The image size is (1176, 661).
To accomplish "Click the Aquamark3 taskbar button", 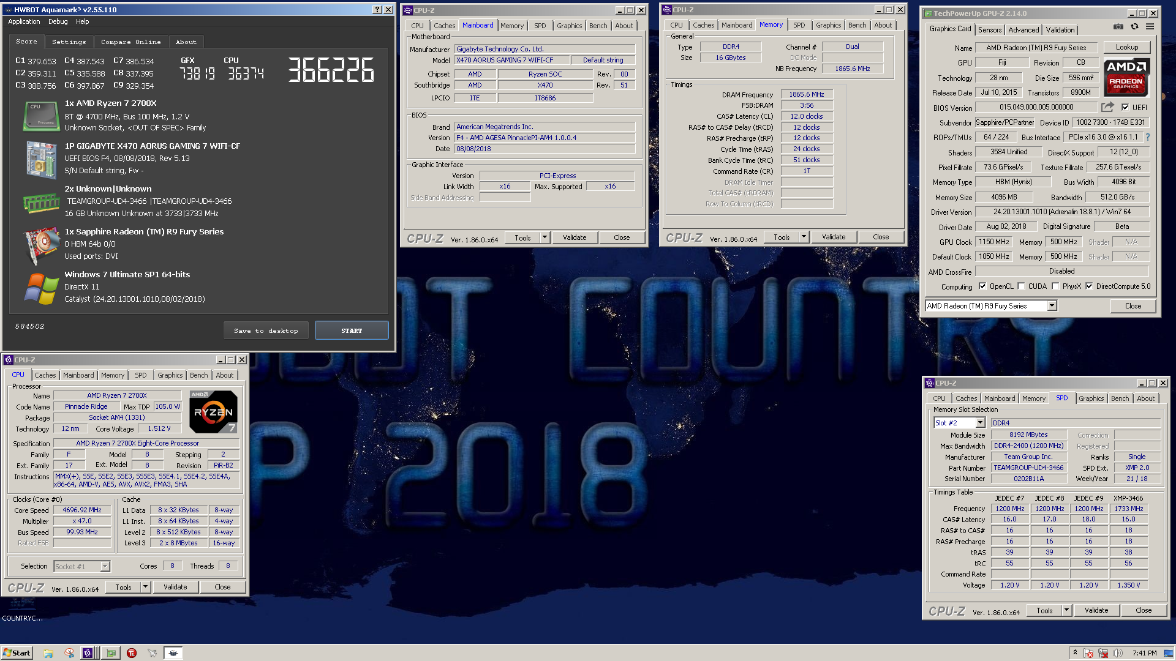I will tap(173, 653).
